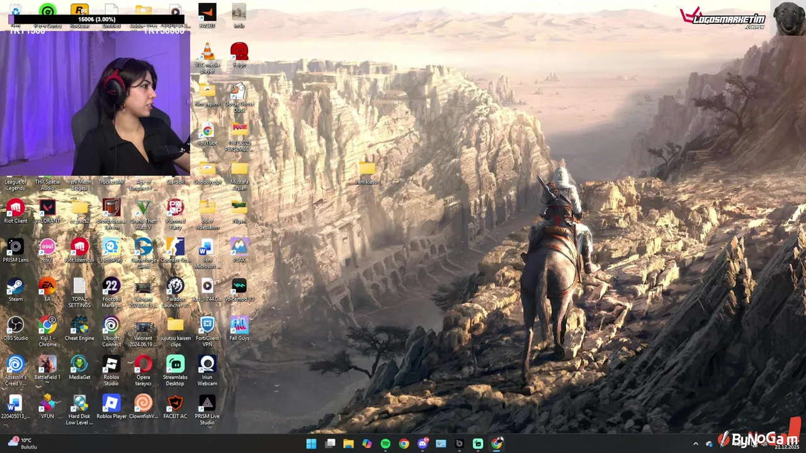Open Task View on the taskbar
806x453 pixels.
(330, 444)
